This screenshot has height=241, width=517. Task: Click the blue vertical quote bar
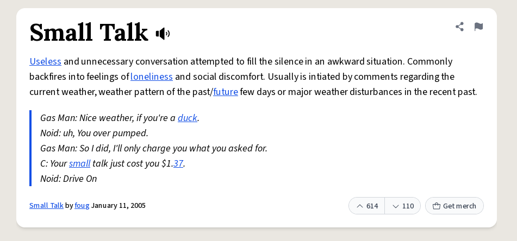coord(30,148)
